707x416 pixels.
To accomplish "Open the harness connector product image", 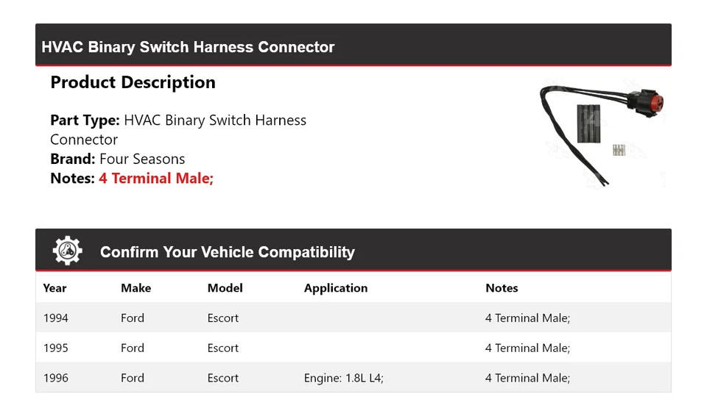I will 602,131.
